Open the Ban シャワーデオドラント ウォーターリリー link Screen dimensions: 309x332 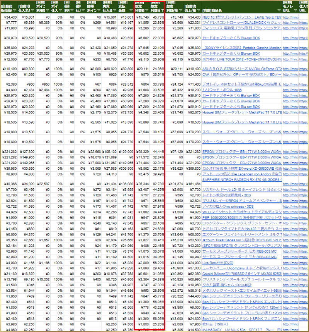[242, 296]
